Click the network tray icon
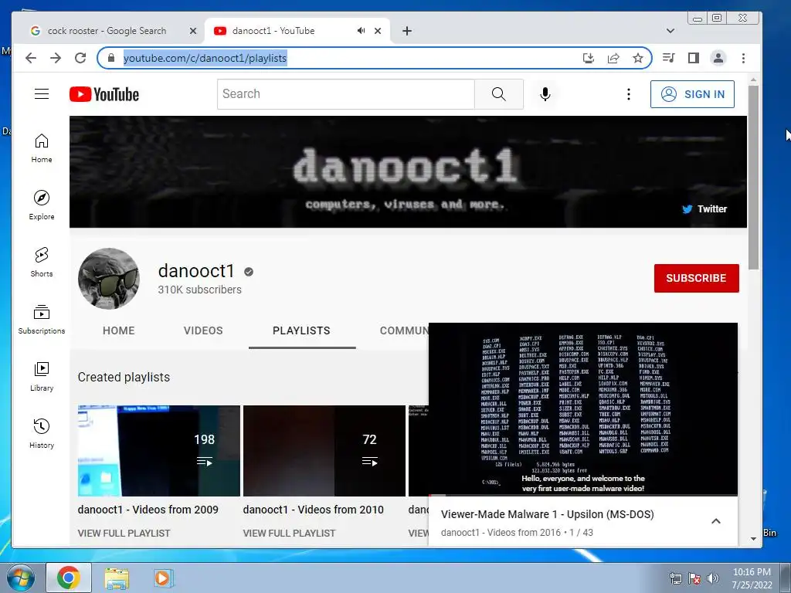This screenshot has width=791, height=593. [675, 578]
